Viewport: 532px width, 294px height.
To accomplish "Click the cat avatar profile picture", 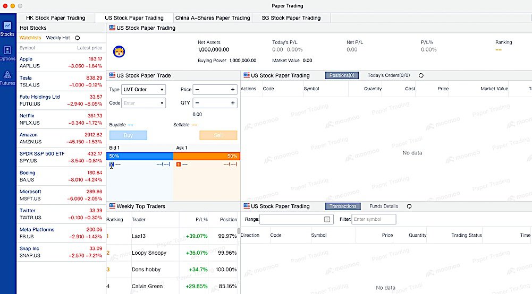I will [119, 51].
